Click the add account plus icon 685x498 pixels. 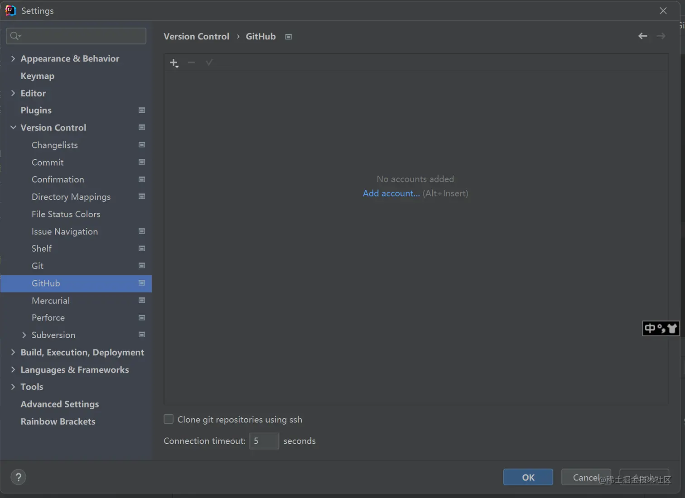[x=174, y=63]
